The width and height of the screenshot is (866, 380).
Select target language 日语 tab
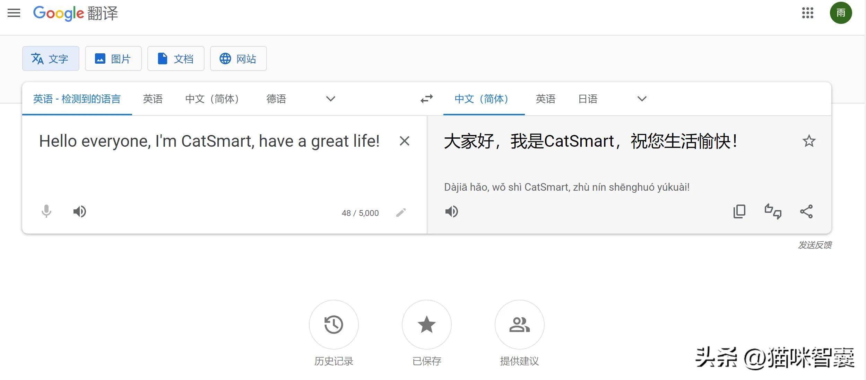point(588,99)
